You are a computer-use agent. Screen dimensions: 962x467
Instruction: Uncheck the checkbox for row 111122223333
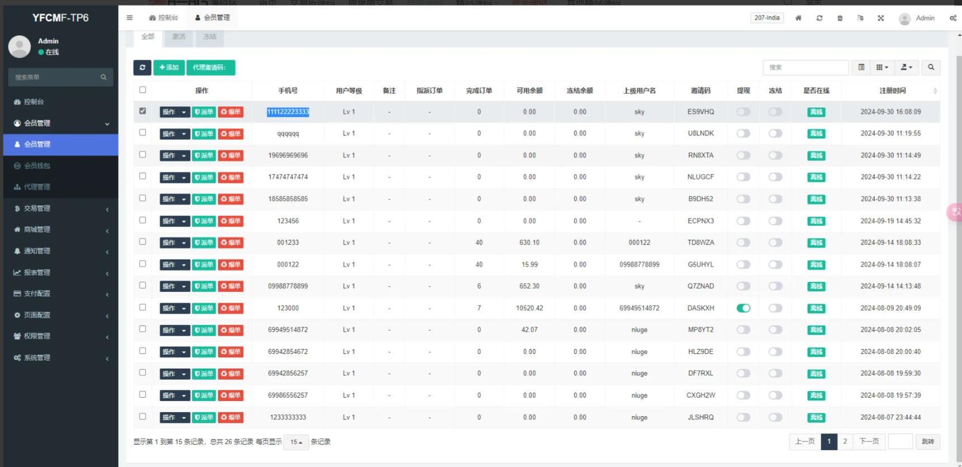(x=143, y=111)
